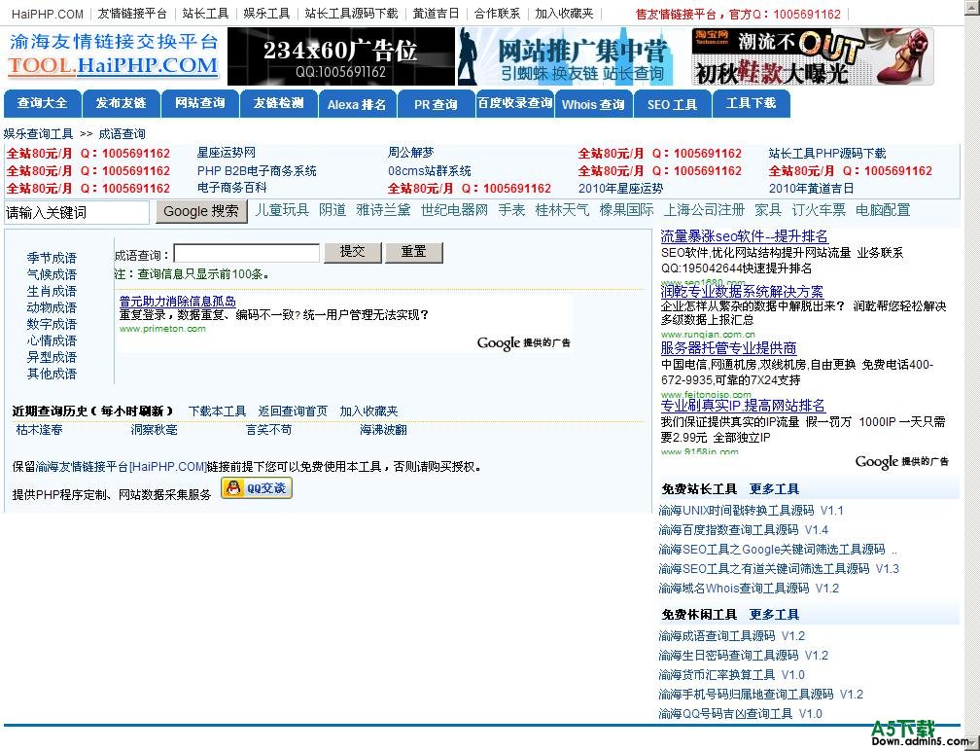Click 下载本工具 link
The width and height of the screenshot is (980, 751).
click(218, 411)
